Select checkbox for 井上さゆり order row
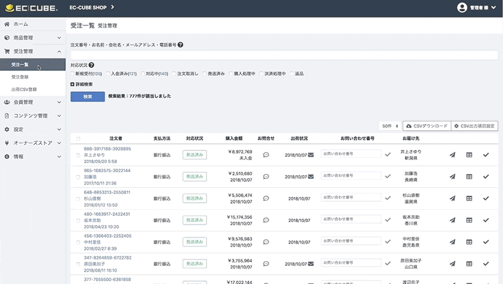Viewport: 503px width, 284px height. point(78,155)
